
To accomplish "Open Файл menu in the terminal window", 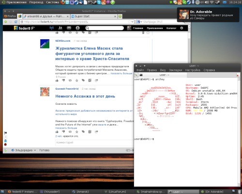I will point(140,70).
